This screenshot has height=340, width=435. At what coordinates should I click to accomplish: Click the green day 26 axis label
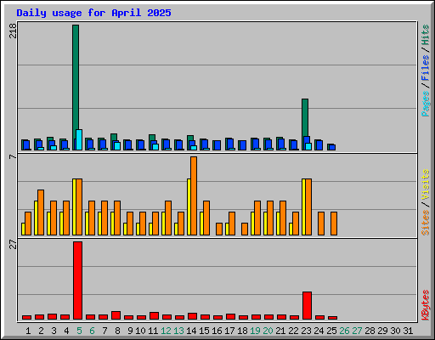pyautogui.click(x=344, y=331)
